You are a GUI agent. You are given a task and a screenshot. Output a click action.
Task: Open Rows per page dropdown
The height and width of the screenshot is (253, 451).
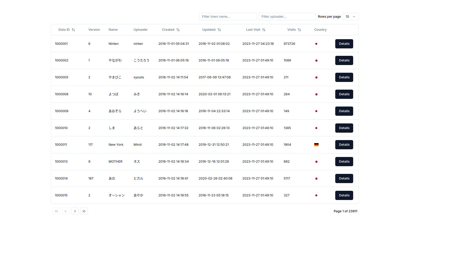pyautogui.click(x=351, y=17)
